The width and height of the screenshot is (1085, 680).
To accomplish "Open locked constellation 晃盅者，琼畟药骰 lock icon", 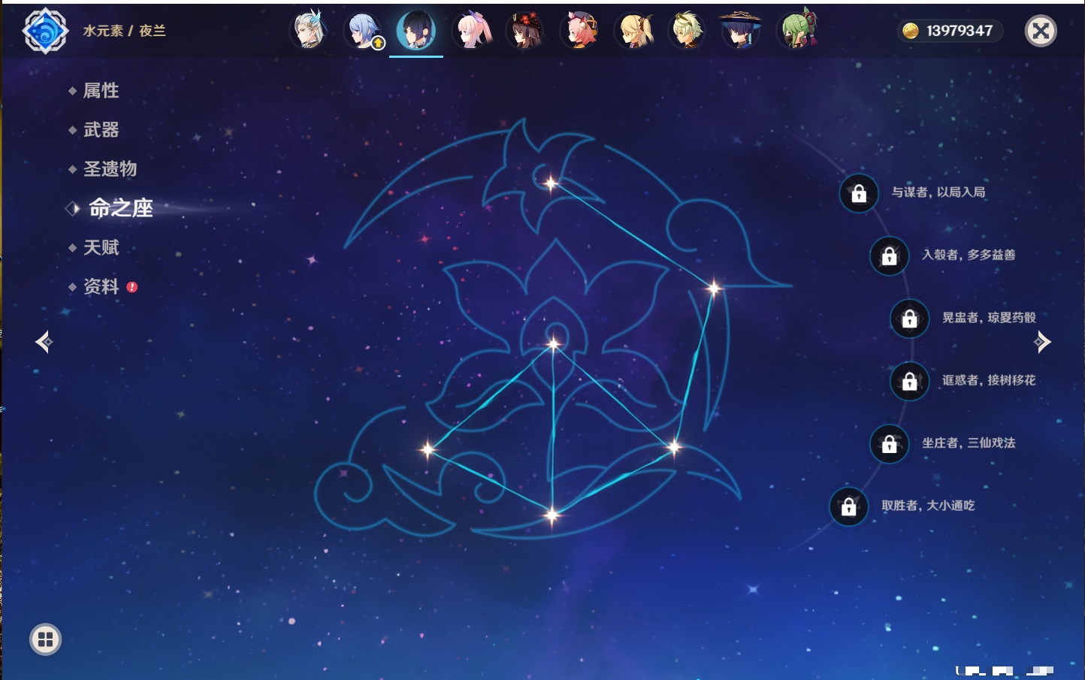I will [x=910, y=318].
